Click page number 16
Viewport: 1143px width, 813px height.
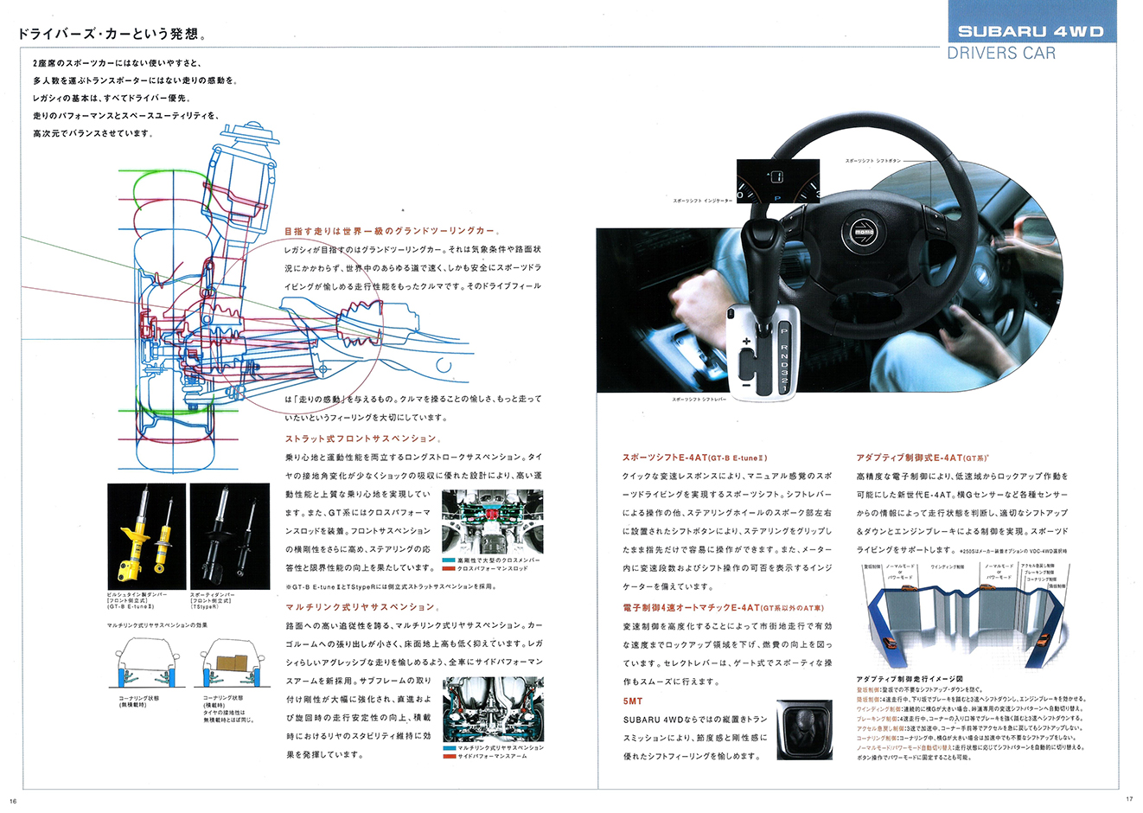(x=14, y=801)
